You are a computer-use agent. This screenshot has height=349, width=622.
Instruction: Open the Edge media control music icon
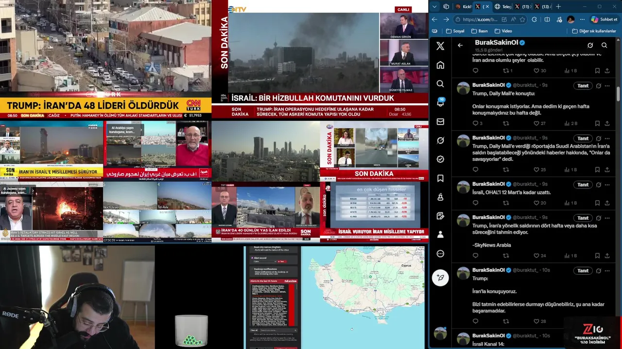(558, 19)
